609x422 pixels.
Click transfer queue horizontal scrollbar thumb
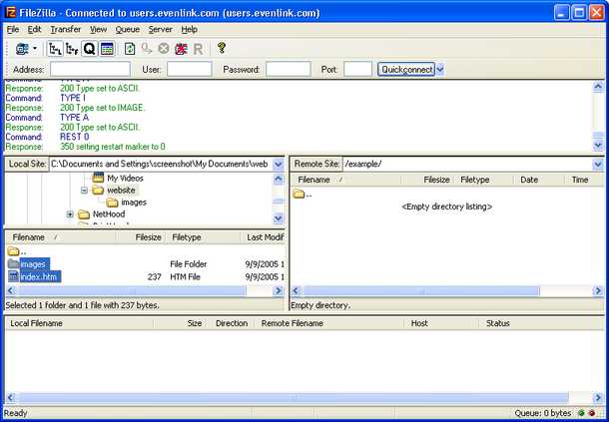point(294,397)
